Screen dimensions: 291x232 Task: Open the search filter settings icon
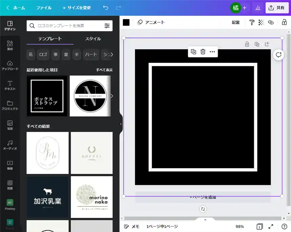(107, 26)
